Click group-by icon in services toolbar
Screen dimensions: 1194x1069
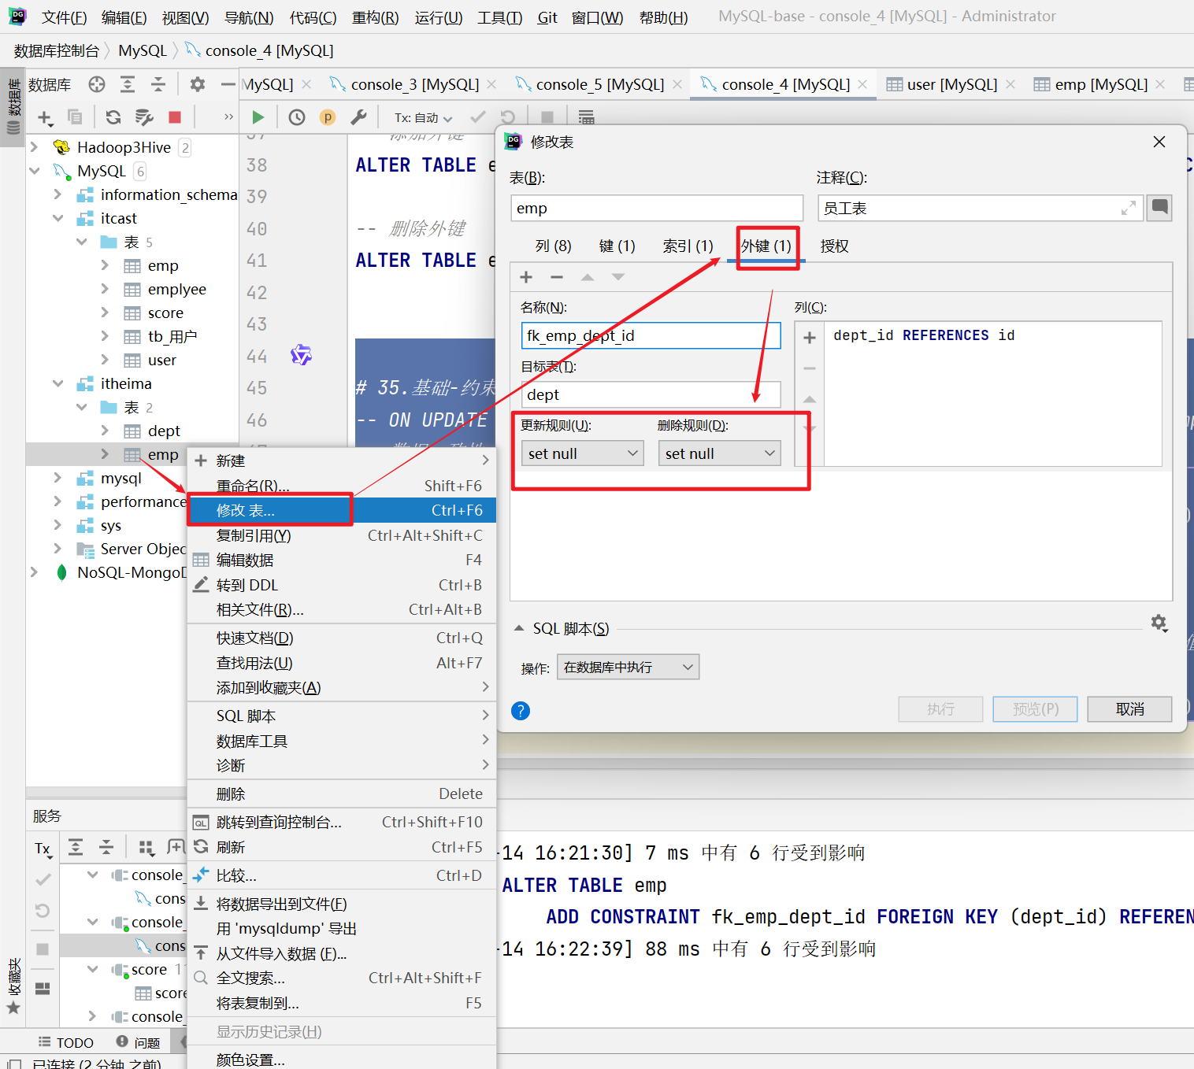[x=146, y=847]
